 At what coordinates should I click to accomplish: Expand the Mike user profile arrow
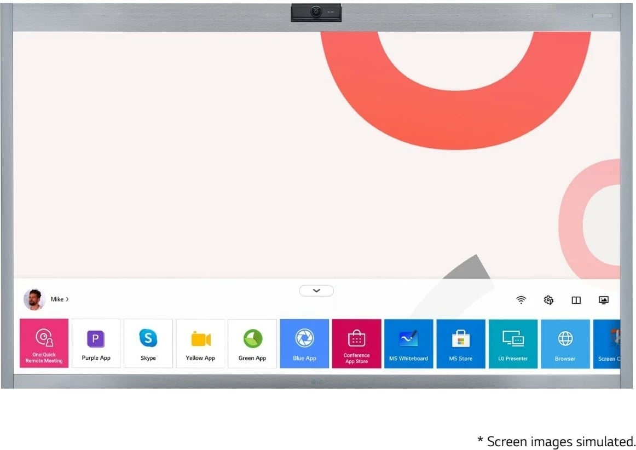coord(67,299)
